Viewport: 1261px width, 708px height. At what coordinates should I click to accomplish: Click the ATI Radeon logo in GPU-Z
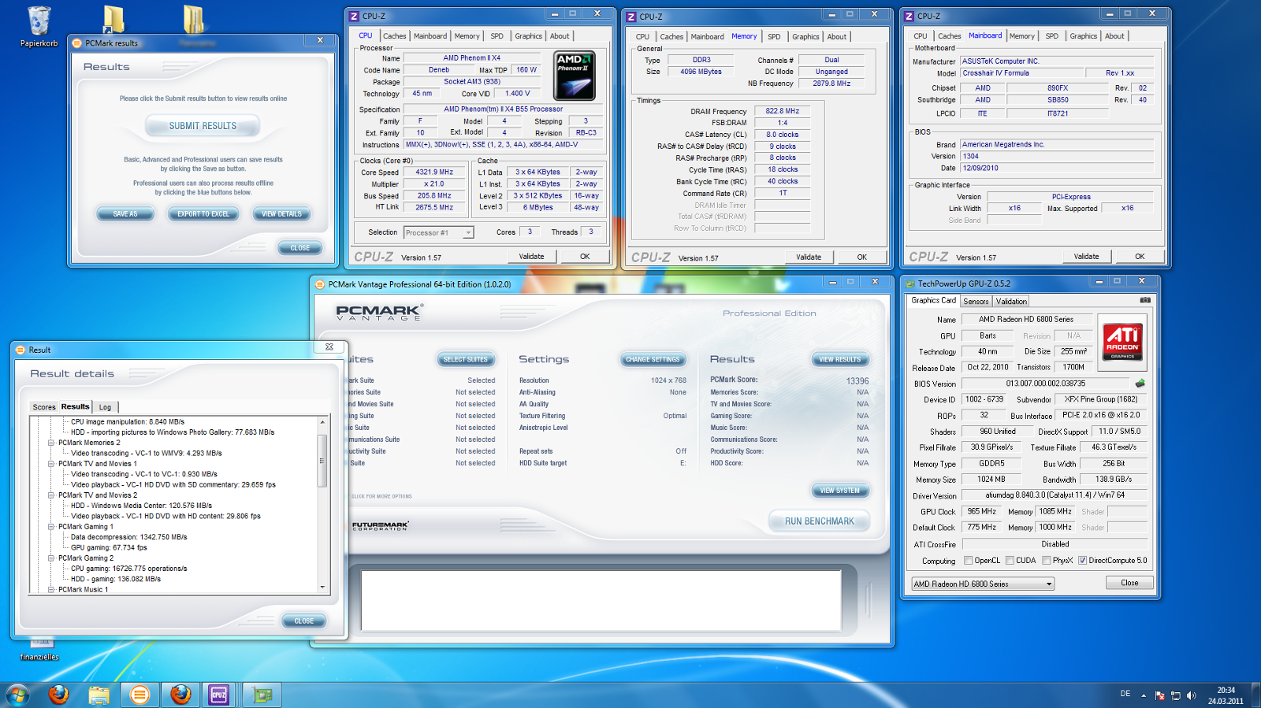(x=1122, y=341)
